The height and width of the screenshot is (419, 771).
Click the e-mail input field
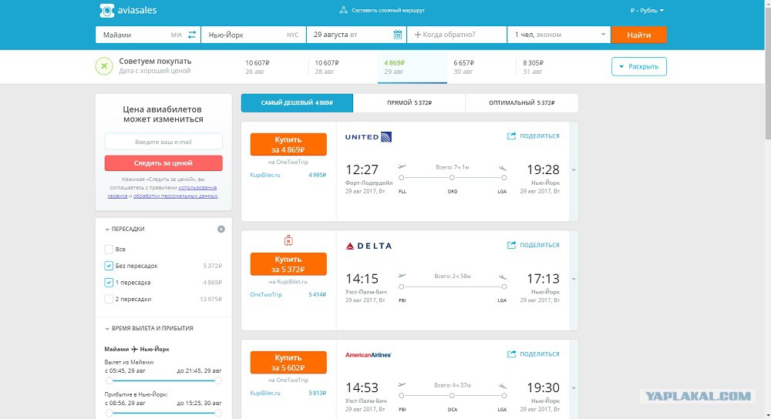coord(163,142)
